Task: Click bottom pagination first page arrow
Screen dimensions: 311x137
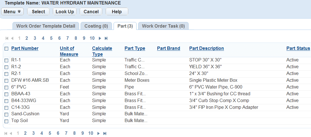Action: pyautogui.click(x=6, y=133)
